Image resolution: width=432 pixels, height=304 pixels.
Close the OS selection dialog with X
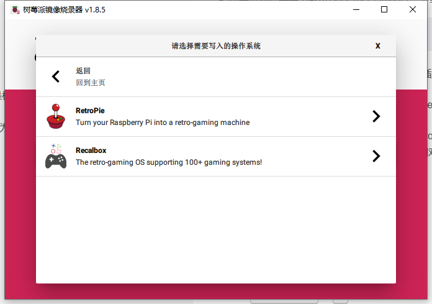click(378, 46)
